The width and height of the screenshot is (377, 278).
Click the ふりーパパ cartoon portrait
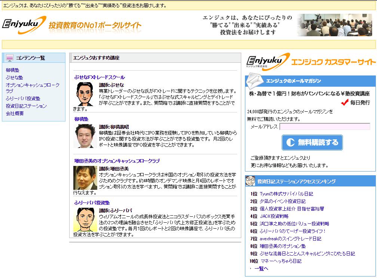[85, 220]
